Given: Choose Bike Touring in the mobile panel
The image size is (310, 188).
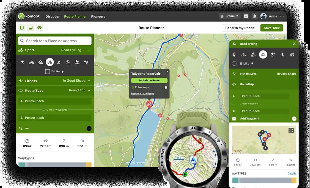Looking at the screenshot, I should tap(244, 55).
